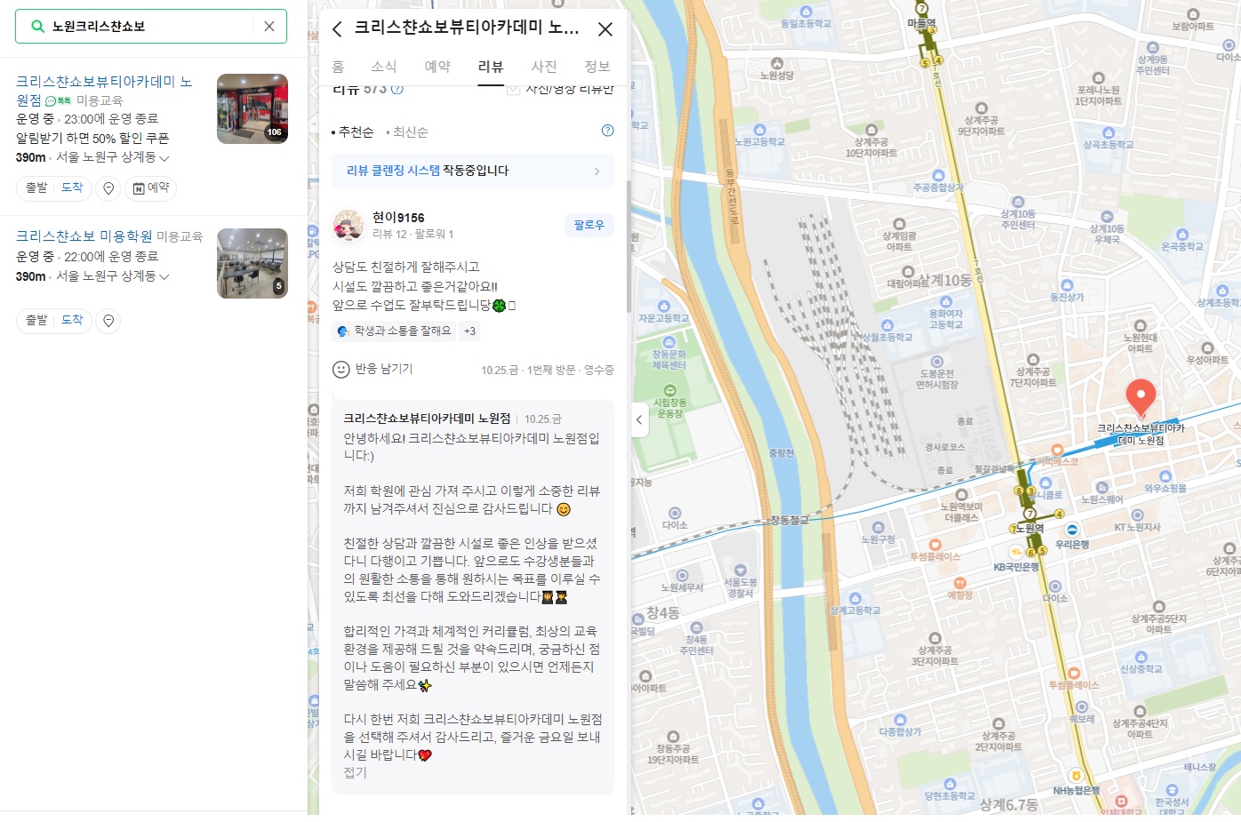Image resolution: width=1241 pixels, height=822 pixels.
Task: Click 반응 남기기 smiley icon
Action: (340, 369)
